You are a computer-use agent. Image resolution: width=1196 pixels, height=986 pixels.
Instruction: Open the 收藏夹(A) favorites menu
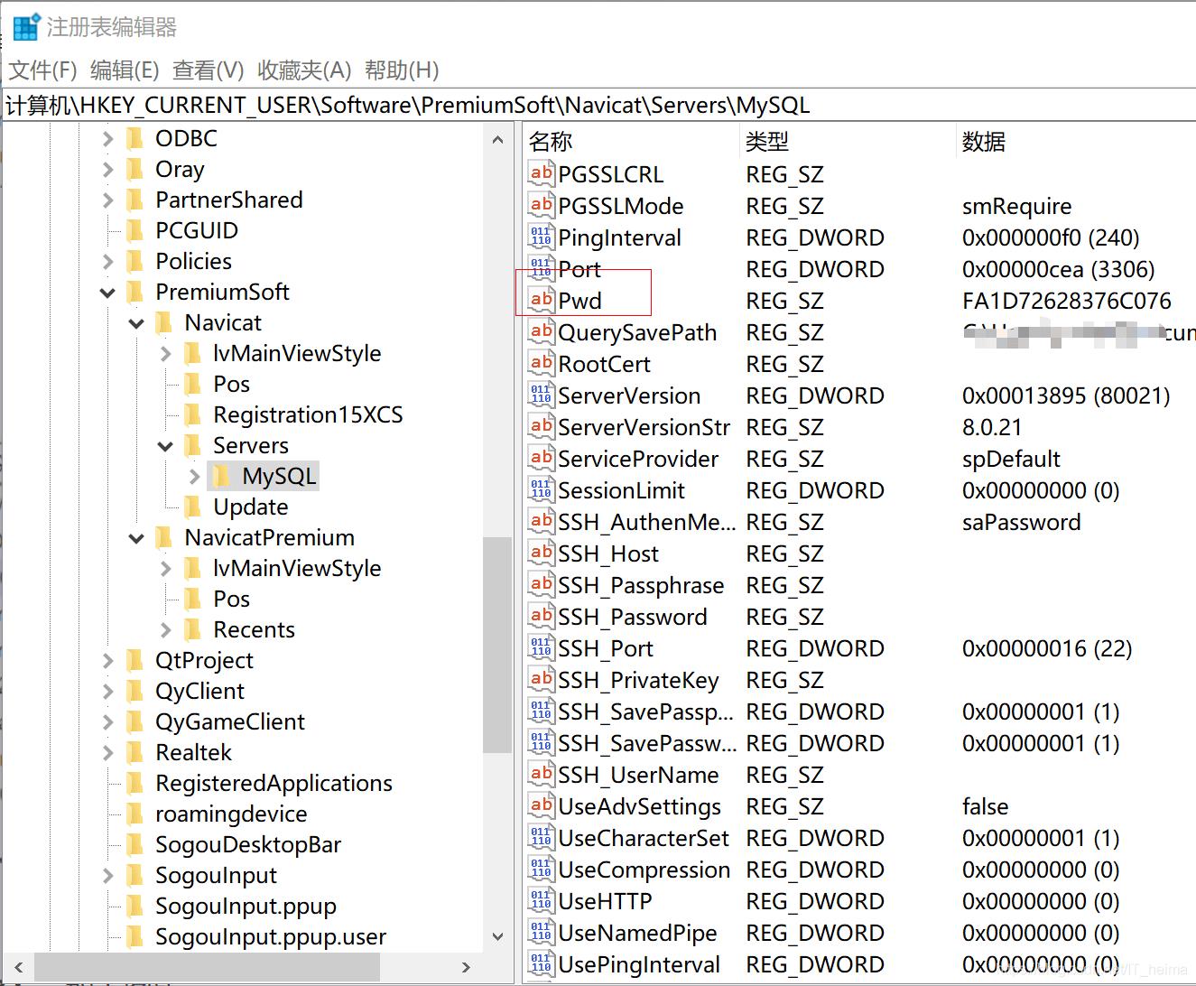[304, 70]
